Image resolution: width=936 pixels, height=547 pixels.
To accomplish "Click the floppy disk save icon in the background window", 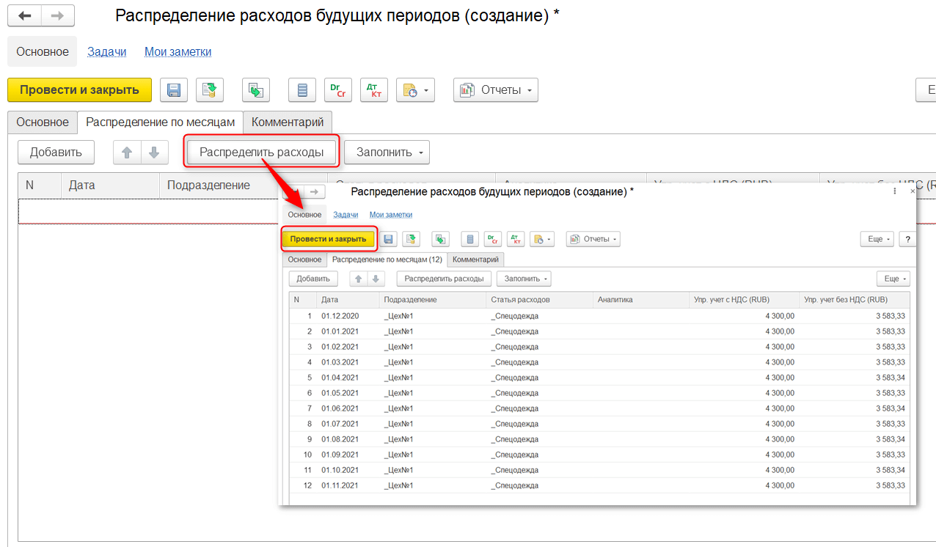I will [174, 90].
